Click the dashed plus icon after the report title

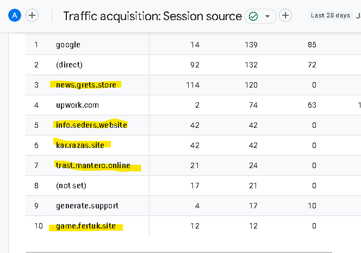[x=285, y=15]
